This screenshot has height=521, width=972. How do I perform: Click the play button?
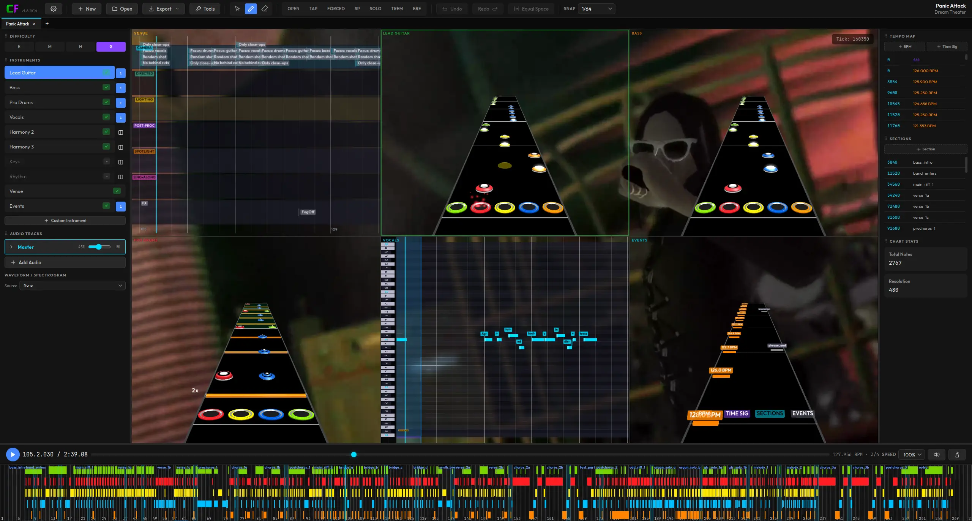coord(13,454)
